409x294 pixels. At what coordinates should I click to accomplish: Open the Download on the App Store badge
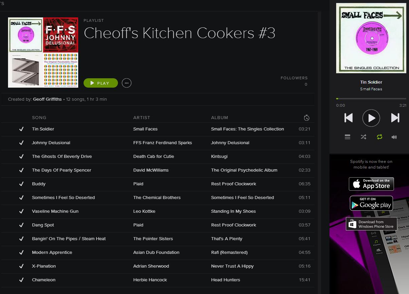click(371, 184)
